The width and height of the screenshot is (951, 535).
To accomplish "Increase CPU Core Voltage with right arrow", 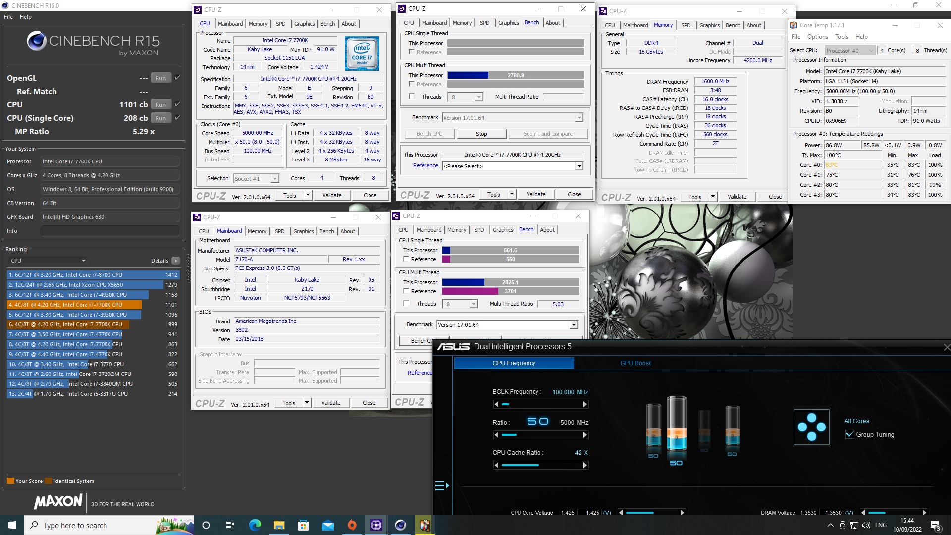I will pyautogui.click(x=682, y=513).
